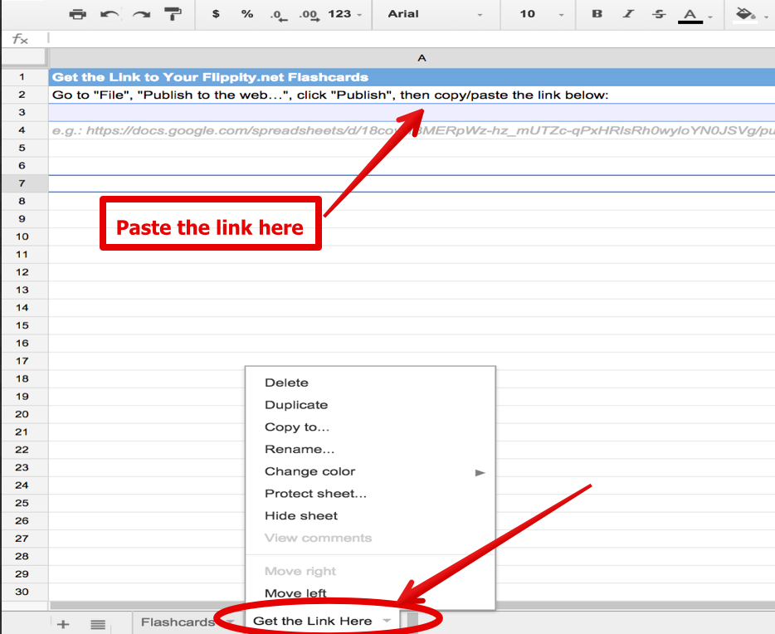
Task: Open the text color picker
Action: tap(691, 14)
